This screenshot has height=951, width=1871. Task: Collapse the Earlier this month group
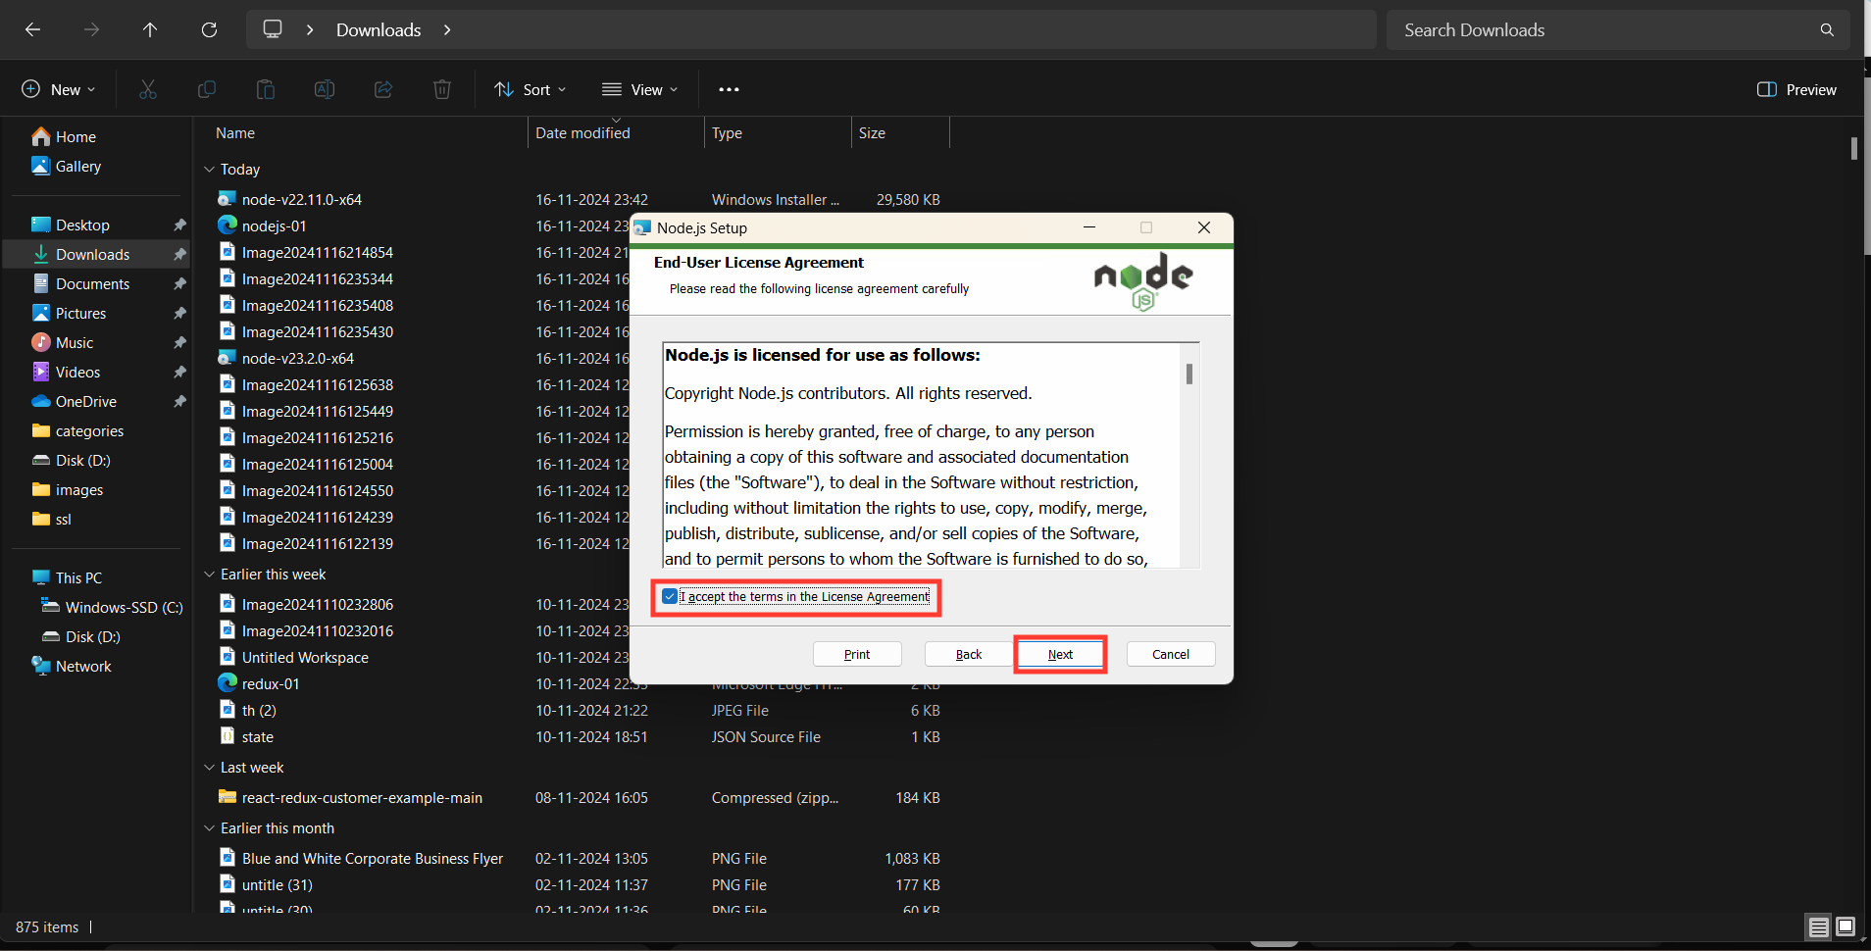(209, 827)
